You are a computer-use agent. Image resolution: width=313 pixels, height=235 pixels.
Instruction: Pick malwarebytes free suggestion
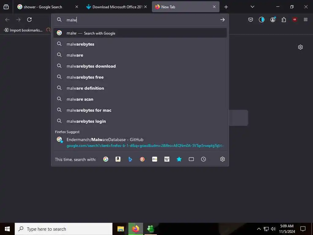(x=140, y=77)
